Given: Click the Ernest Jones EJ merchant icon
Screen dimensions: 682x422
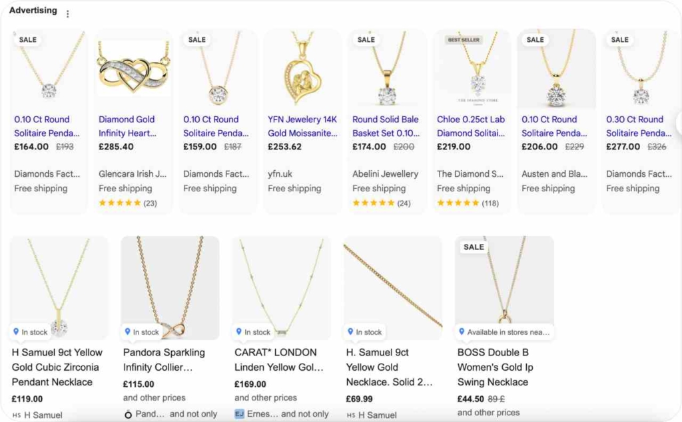Looking at the screenshot, I should pos(239,414).
